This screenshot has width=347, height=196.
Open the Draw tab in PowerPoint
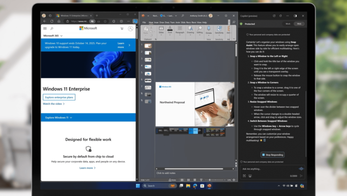162,23
